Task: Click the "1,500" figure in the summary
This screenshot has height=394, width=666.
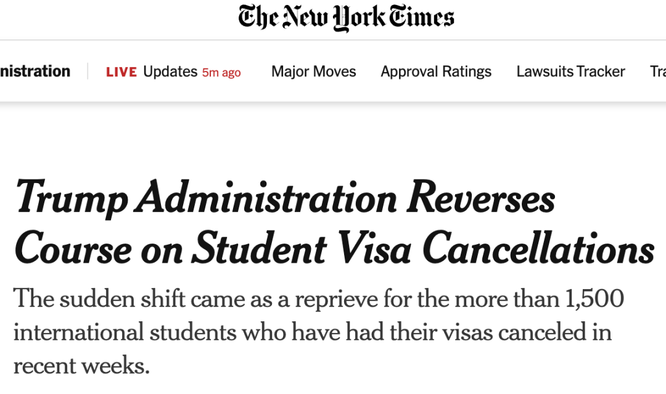Action: [x=593, y=299]
